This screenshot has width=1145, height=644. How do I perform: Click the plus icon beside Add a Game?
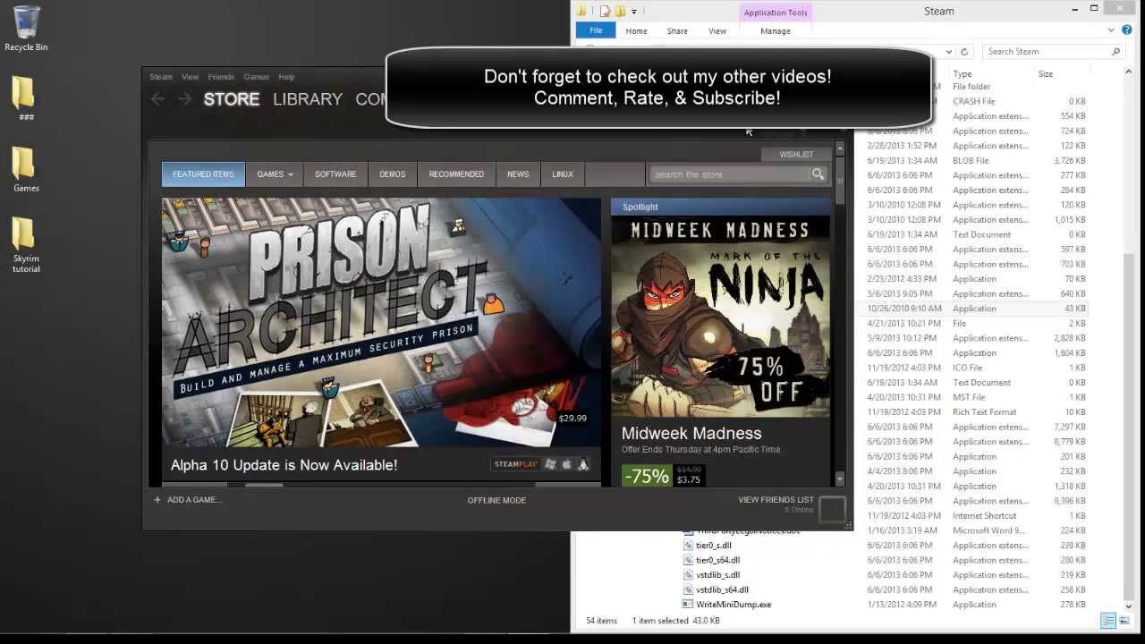tap(157, 500)
